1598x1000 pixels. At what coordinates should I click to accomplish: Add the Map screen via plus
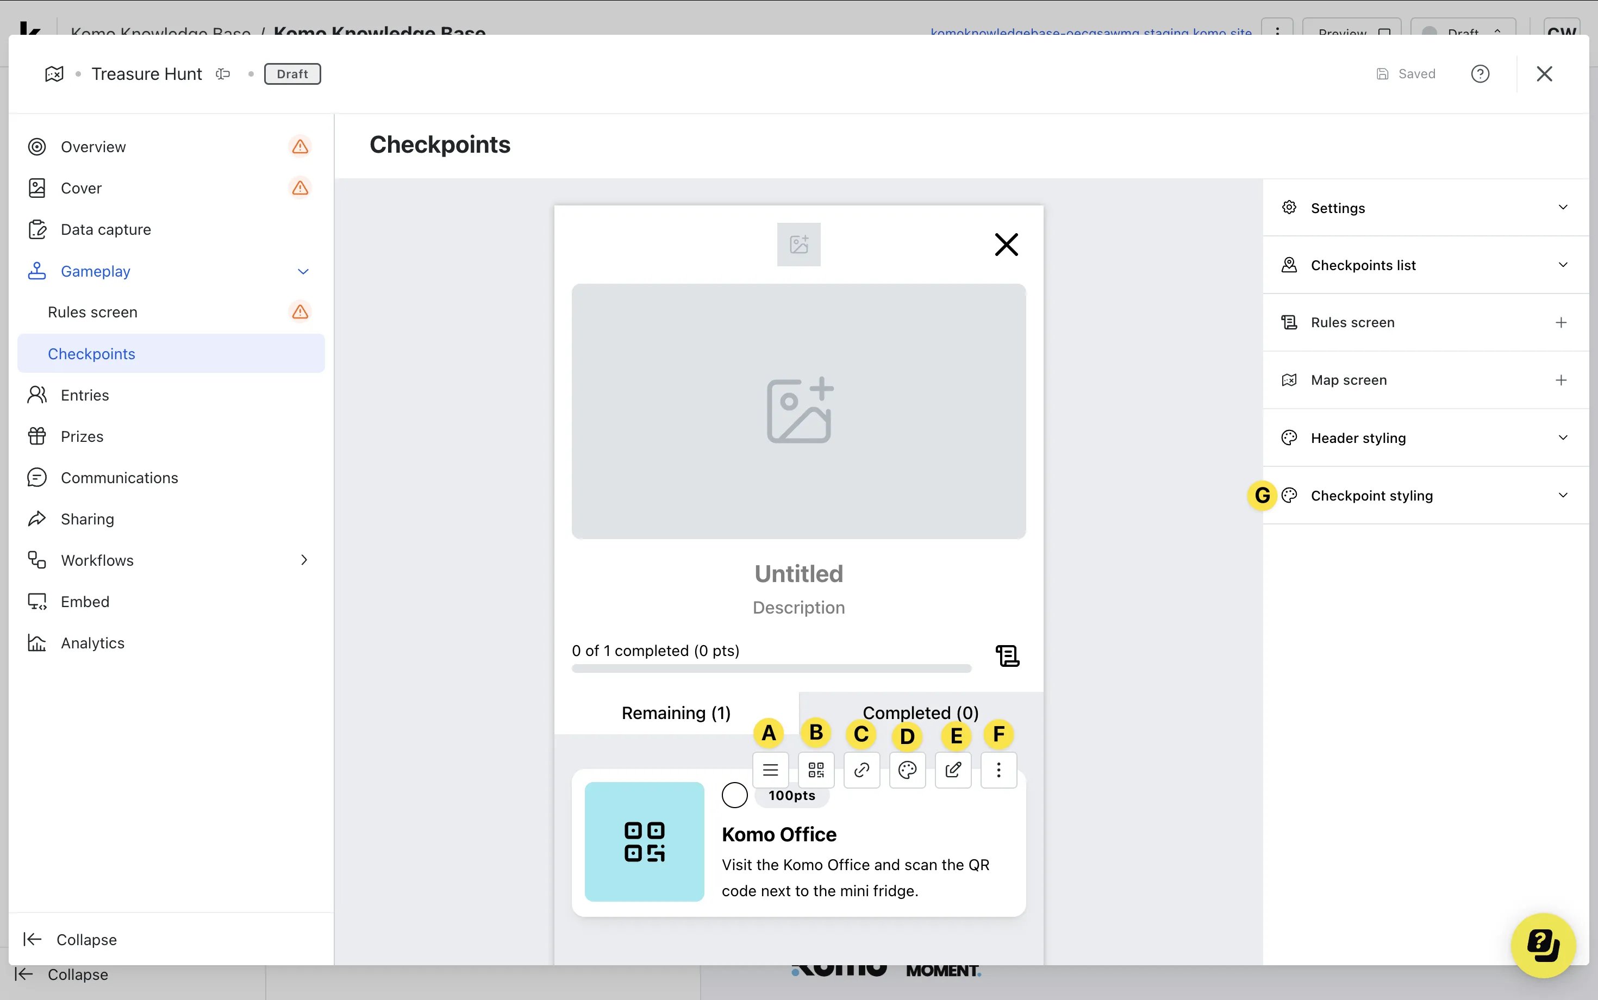[x=1561, y=380]
